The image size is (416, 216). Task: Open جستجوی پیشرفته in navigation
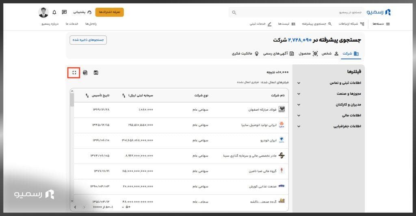[317, 24]
